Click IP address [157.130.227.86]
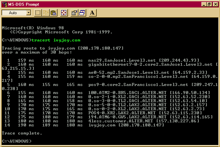Screen dimensions: 220x147 [x=178, y=121]
